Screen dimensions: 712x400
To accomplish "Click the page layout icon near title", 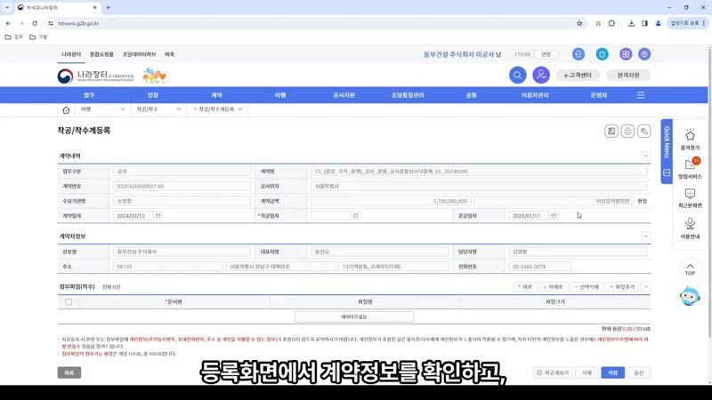I will pos(611,132).
